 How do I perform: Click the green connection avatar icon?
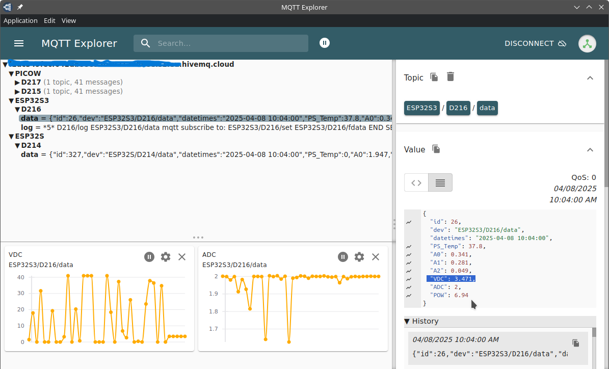tap(587, 43)
